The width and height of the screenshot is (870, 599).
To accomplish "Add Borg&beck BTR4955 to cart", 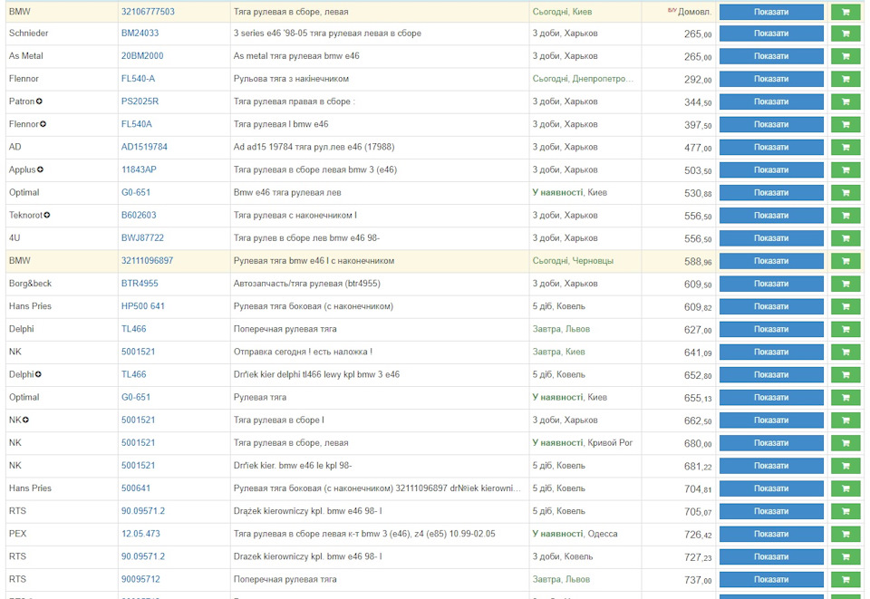I will [x=846, y=284].
